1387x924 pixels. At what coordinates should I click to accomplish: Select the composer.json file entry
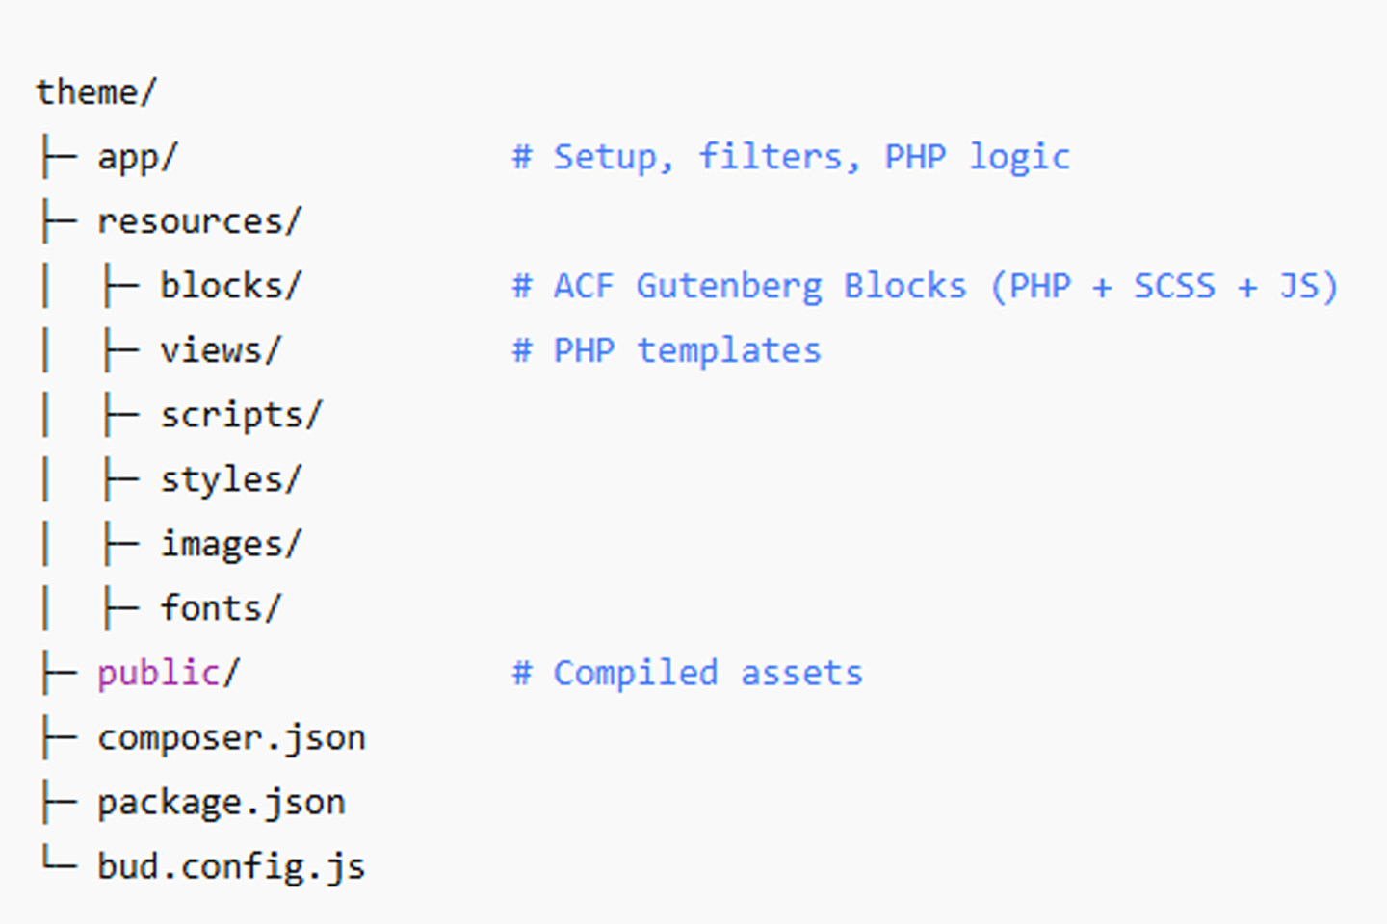(x=231, y=738)
